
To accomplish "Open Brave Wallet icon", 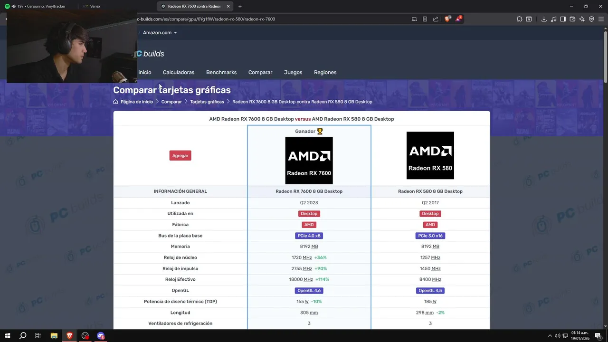I will coord(572,19).
